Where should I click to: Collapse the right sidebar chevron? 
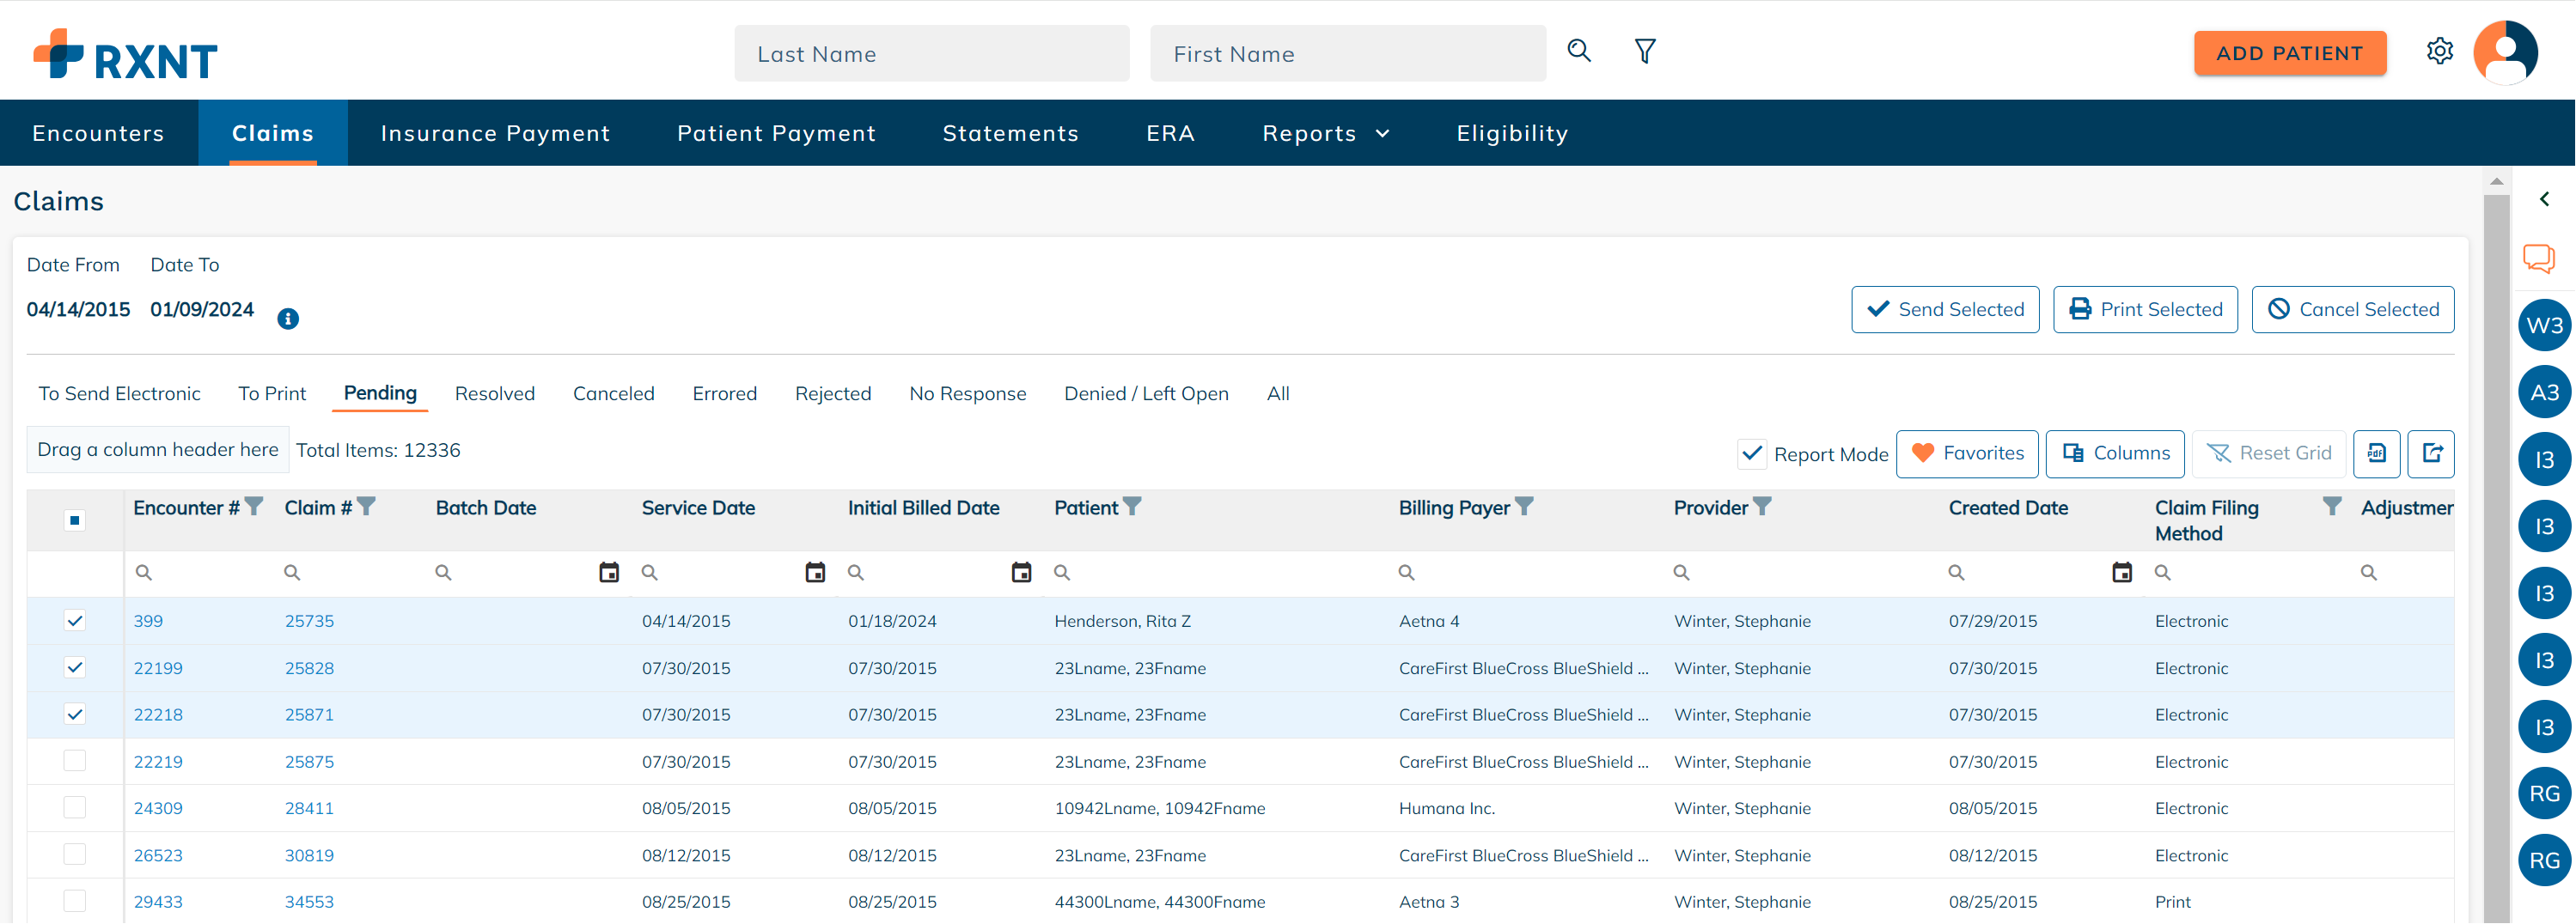click(2544, 200)
